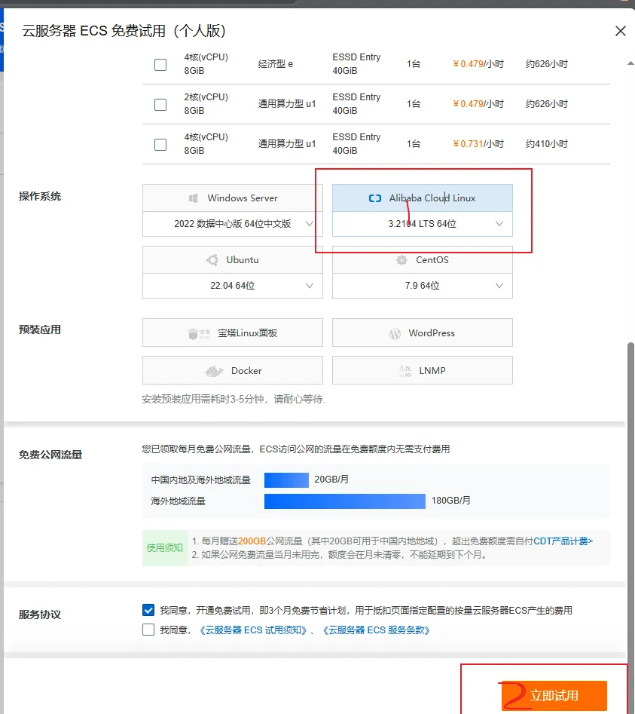The image size is (635, 714).
Task: Click the 服务协议 section label
Action: 40,614
